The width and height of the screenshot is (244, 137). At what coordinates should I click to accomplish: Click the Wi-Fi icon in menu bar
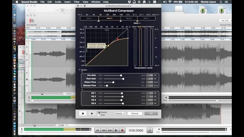coord(170,2)
